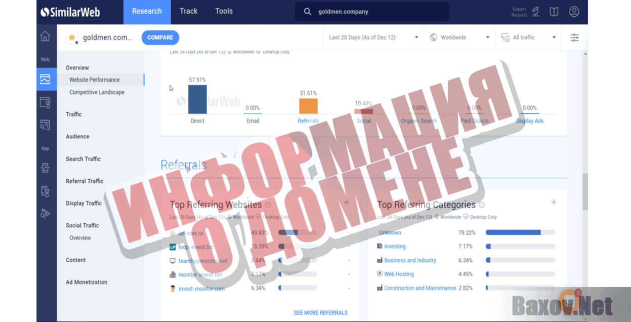Expand Overview section in sidebar
The width and height of the screenshot is (631, 322).
pos(77,68)
